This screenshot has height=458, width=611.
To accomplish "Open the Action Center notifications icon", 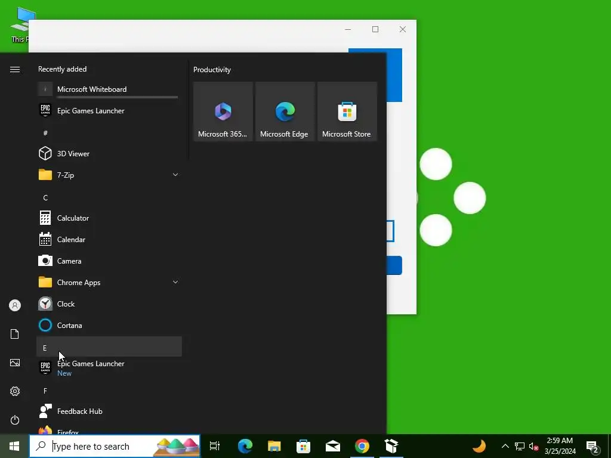I will pyautogui.click(x=593, y=446).
